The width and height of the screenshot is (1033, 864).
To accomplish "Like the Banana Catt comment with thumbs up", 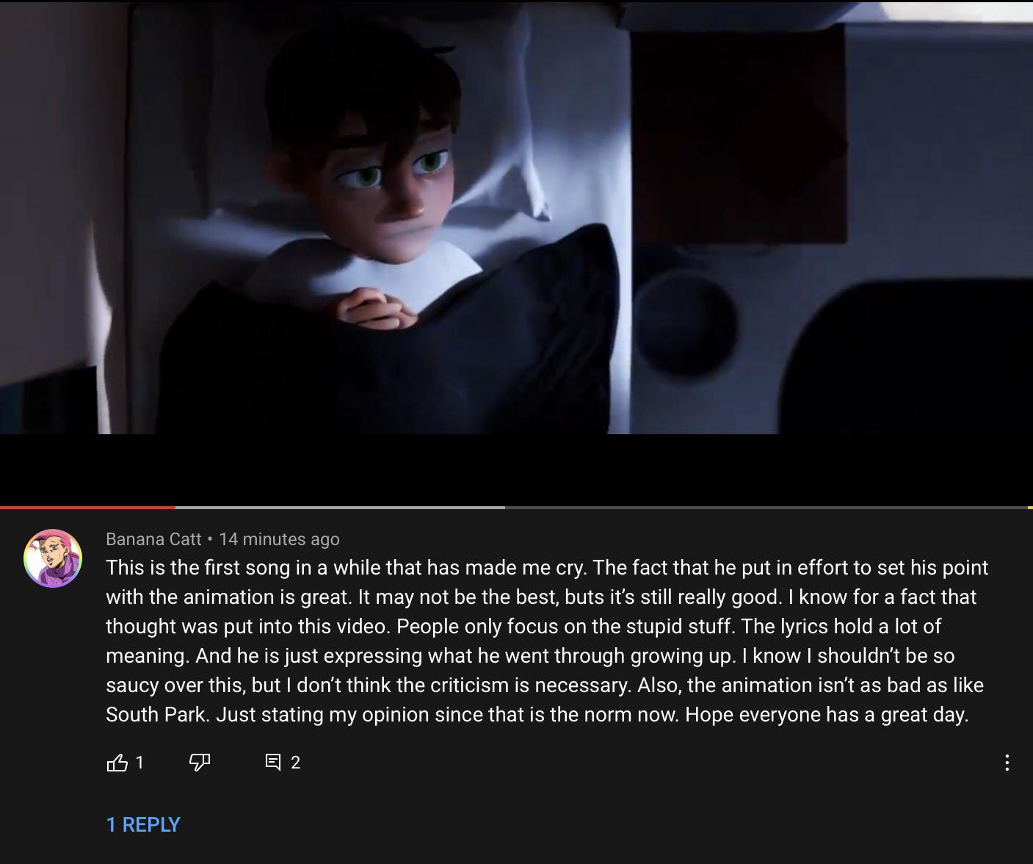I will click(117, 763).
